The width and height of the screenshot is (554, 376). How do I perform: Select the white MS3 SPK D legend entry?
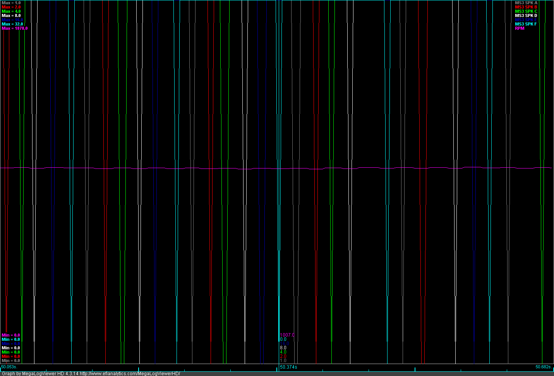(x=526, y=15)
